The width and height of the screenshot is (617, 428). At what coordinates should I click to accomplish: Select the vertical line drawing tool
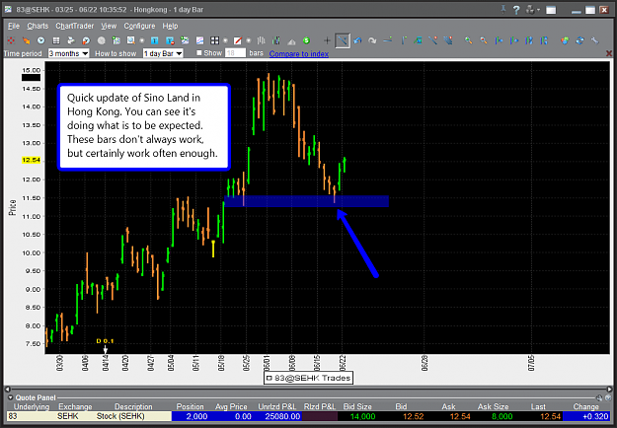(x=404, y=40)
